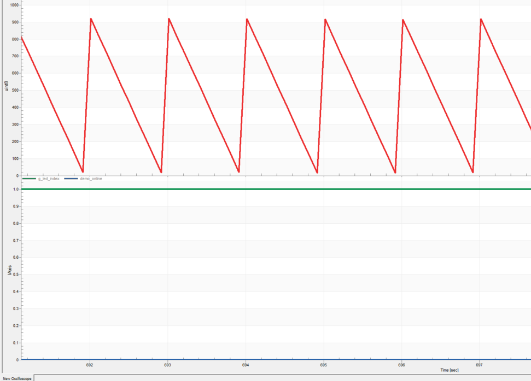This screenshot has width=531, height=381.
Task: Click the 692 tick on time axis
Action: (x=90, y=365)
